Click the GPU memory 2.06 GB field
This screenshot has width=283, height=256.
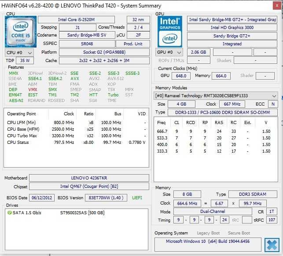[198, 52]
